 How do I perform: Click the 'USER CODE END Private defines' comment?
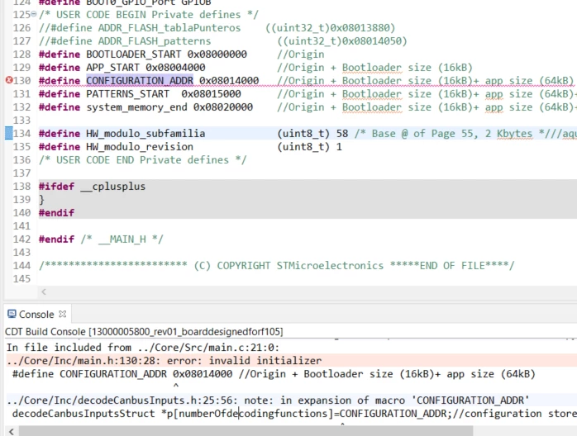[x=142, y=160]
